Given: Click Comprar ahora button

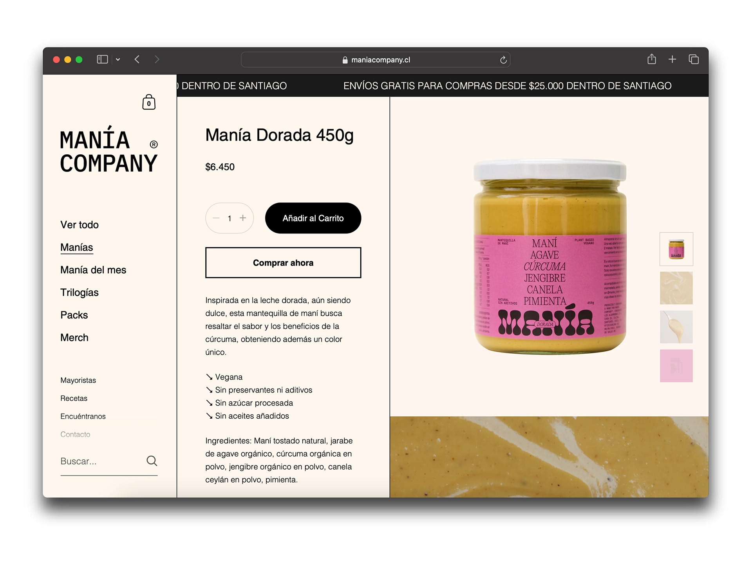Looking at the screenshot, I should (x=283, y=263).
